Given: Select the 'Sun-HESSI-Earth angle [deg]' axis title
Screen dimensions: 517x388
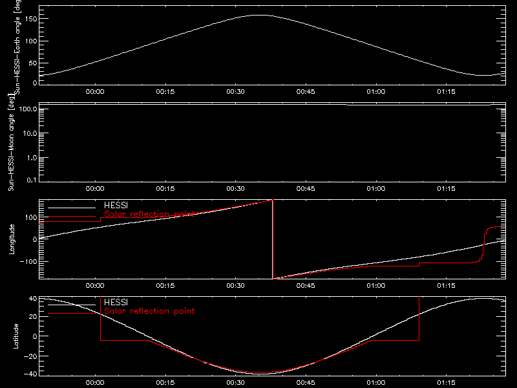Looking at the screenshot, I should 17,46.
